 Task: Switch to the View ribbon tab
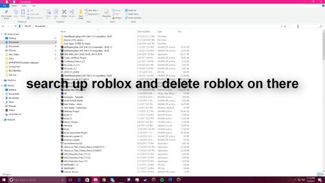tap(34, 6)
